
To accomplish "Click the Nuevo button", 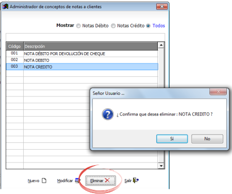I will [37, 181].
